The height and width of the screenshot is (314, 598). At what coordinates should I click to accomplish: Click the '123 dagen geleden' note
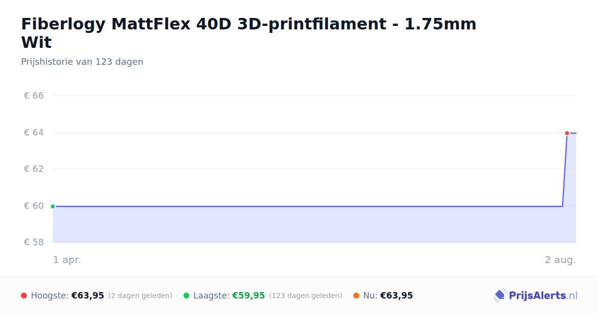pyautogui.click(x=305, y=296)
